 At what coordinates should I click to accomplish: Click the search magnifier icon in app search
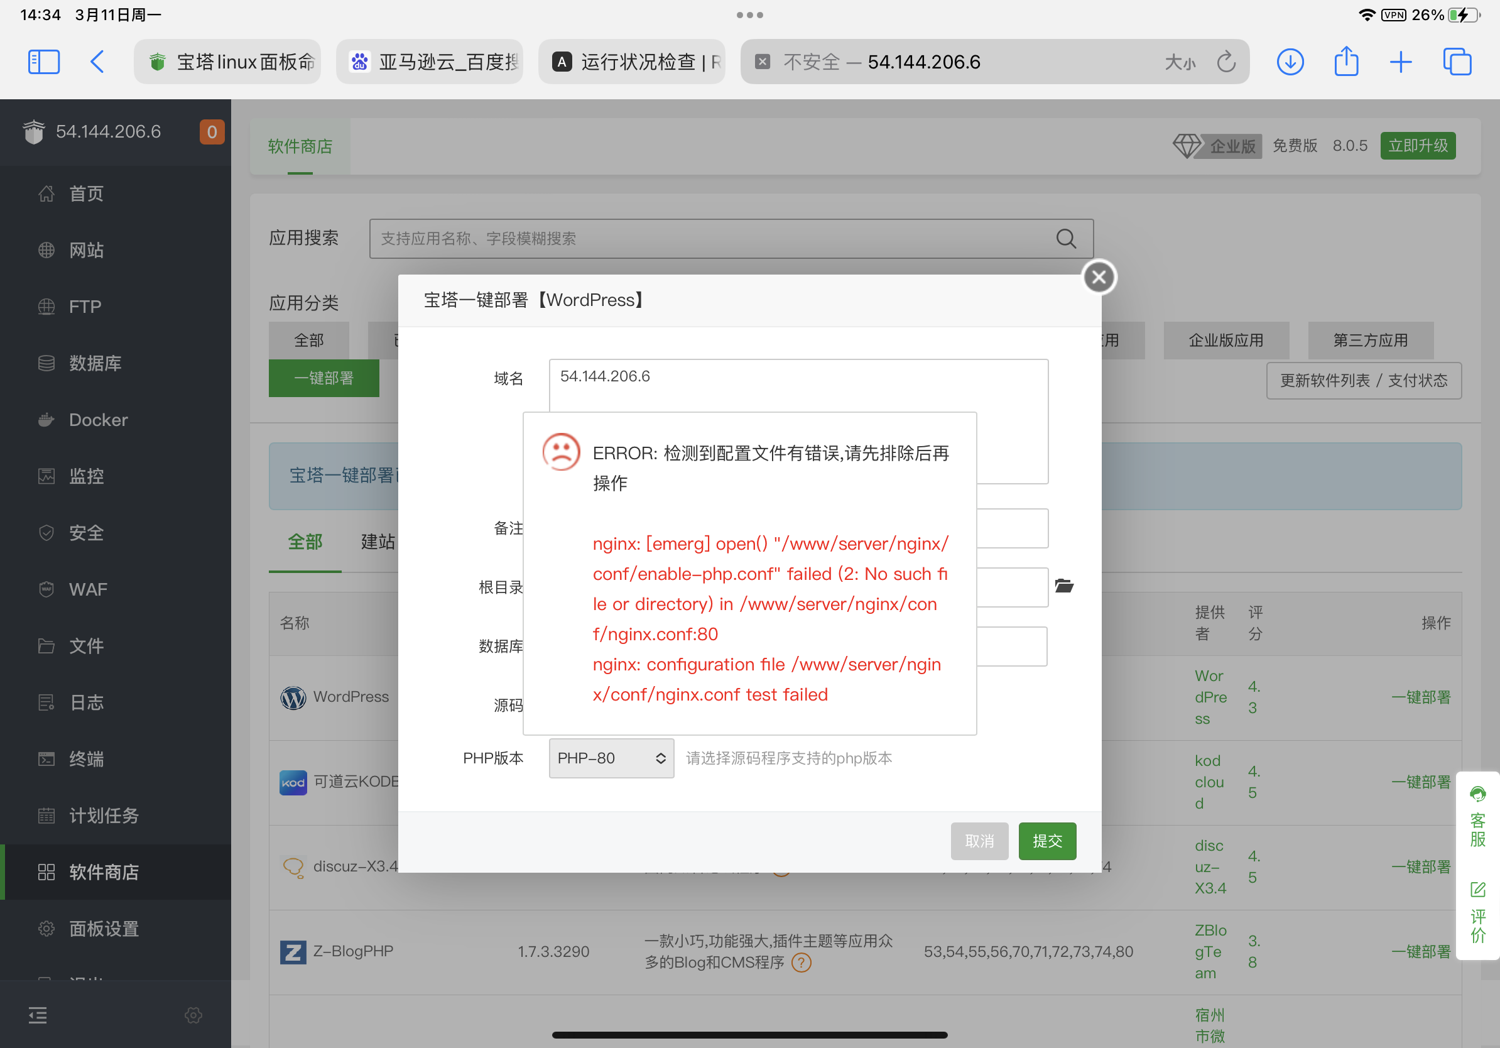(1065, 239)
